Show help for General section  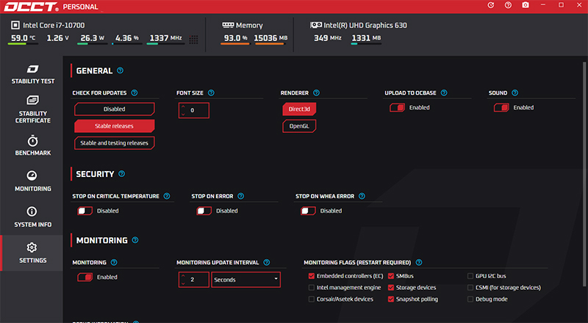point(120,70)
